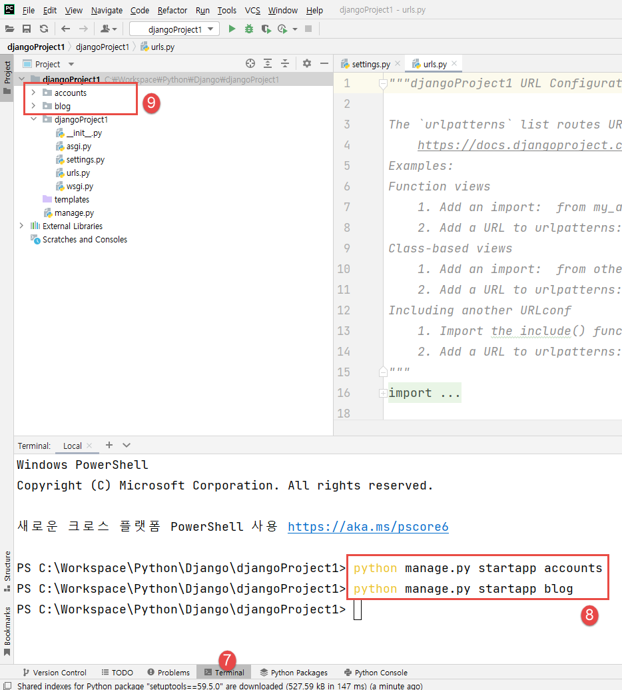622x690 pixels.
Task: Open the docs.djangoproject link in docstring
Action: coord(519,145)
